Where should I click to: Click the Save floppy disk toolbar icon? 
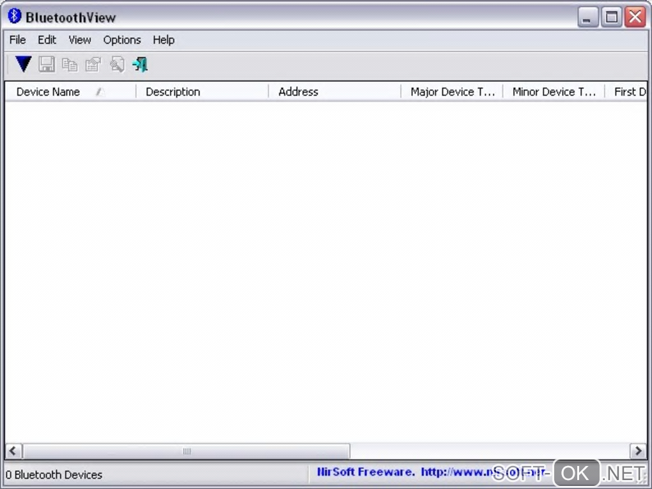47,65
